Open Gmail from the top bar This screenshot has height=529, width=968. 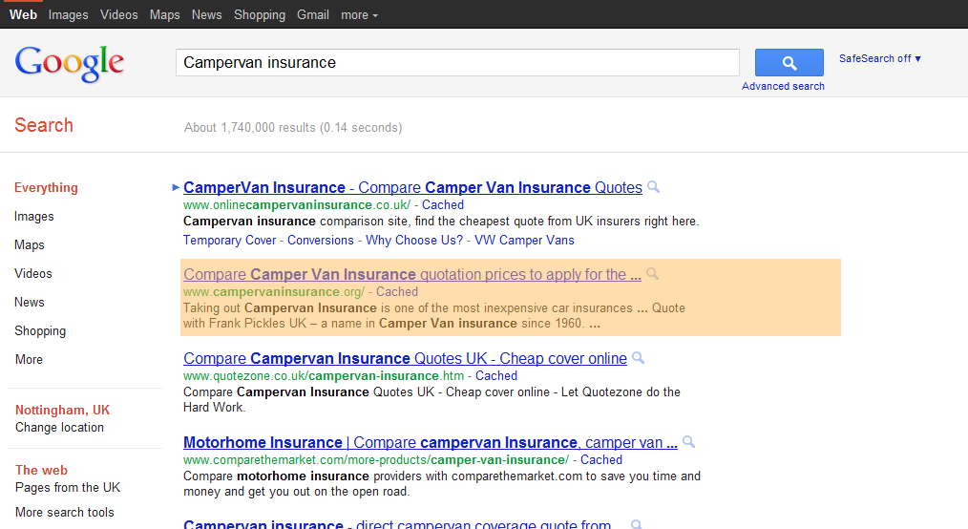pos(313,15)
